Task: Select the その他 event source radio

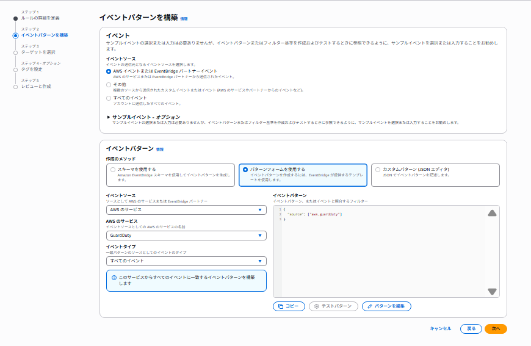Action: pyautogui.click(x=109, y=85)
